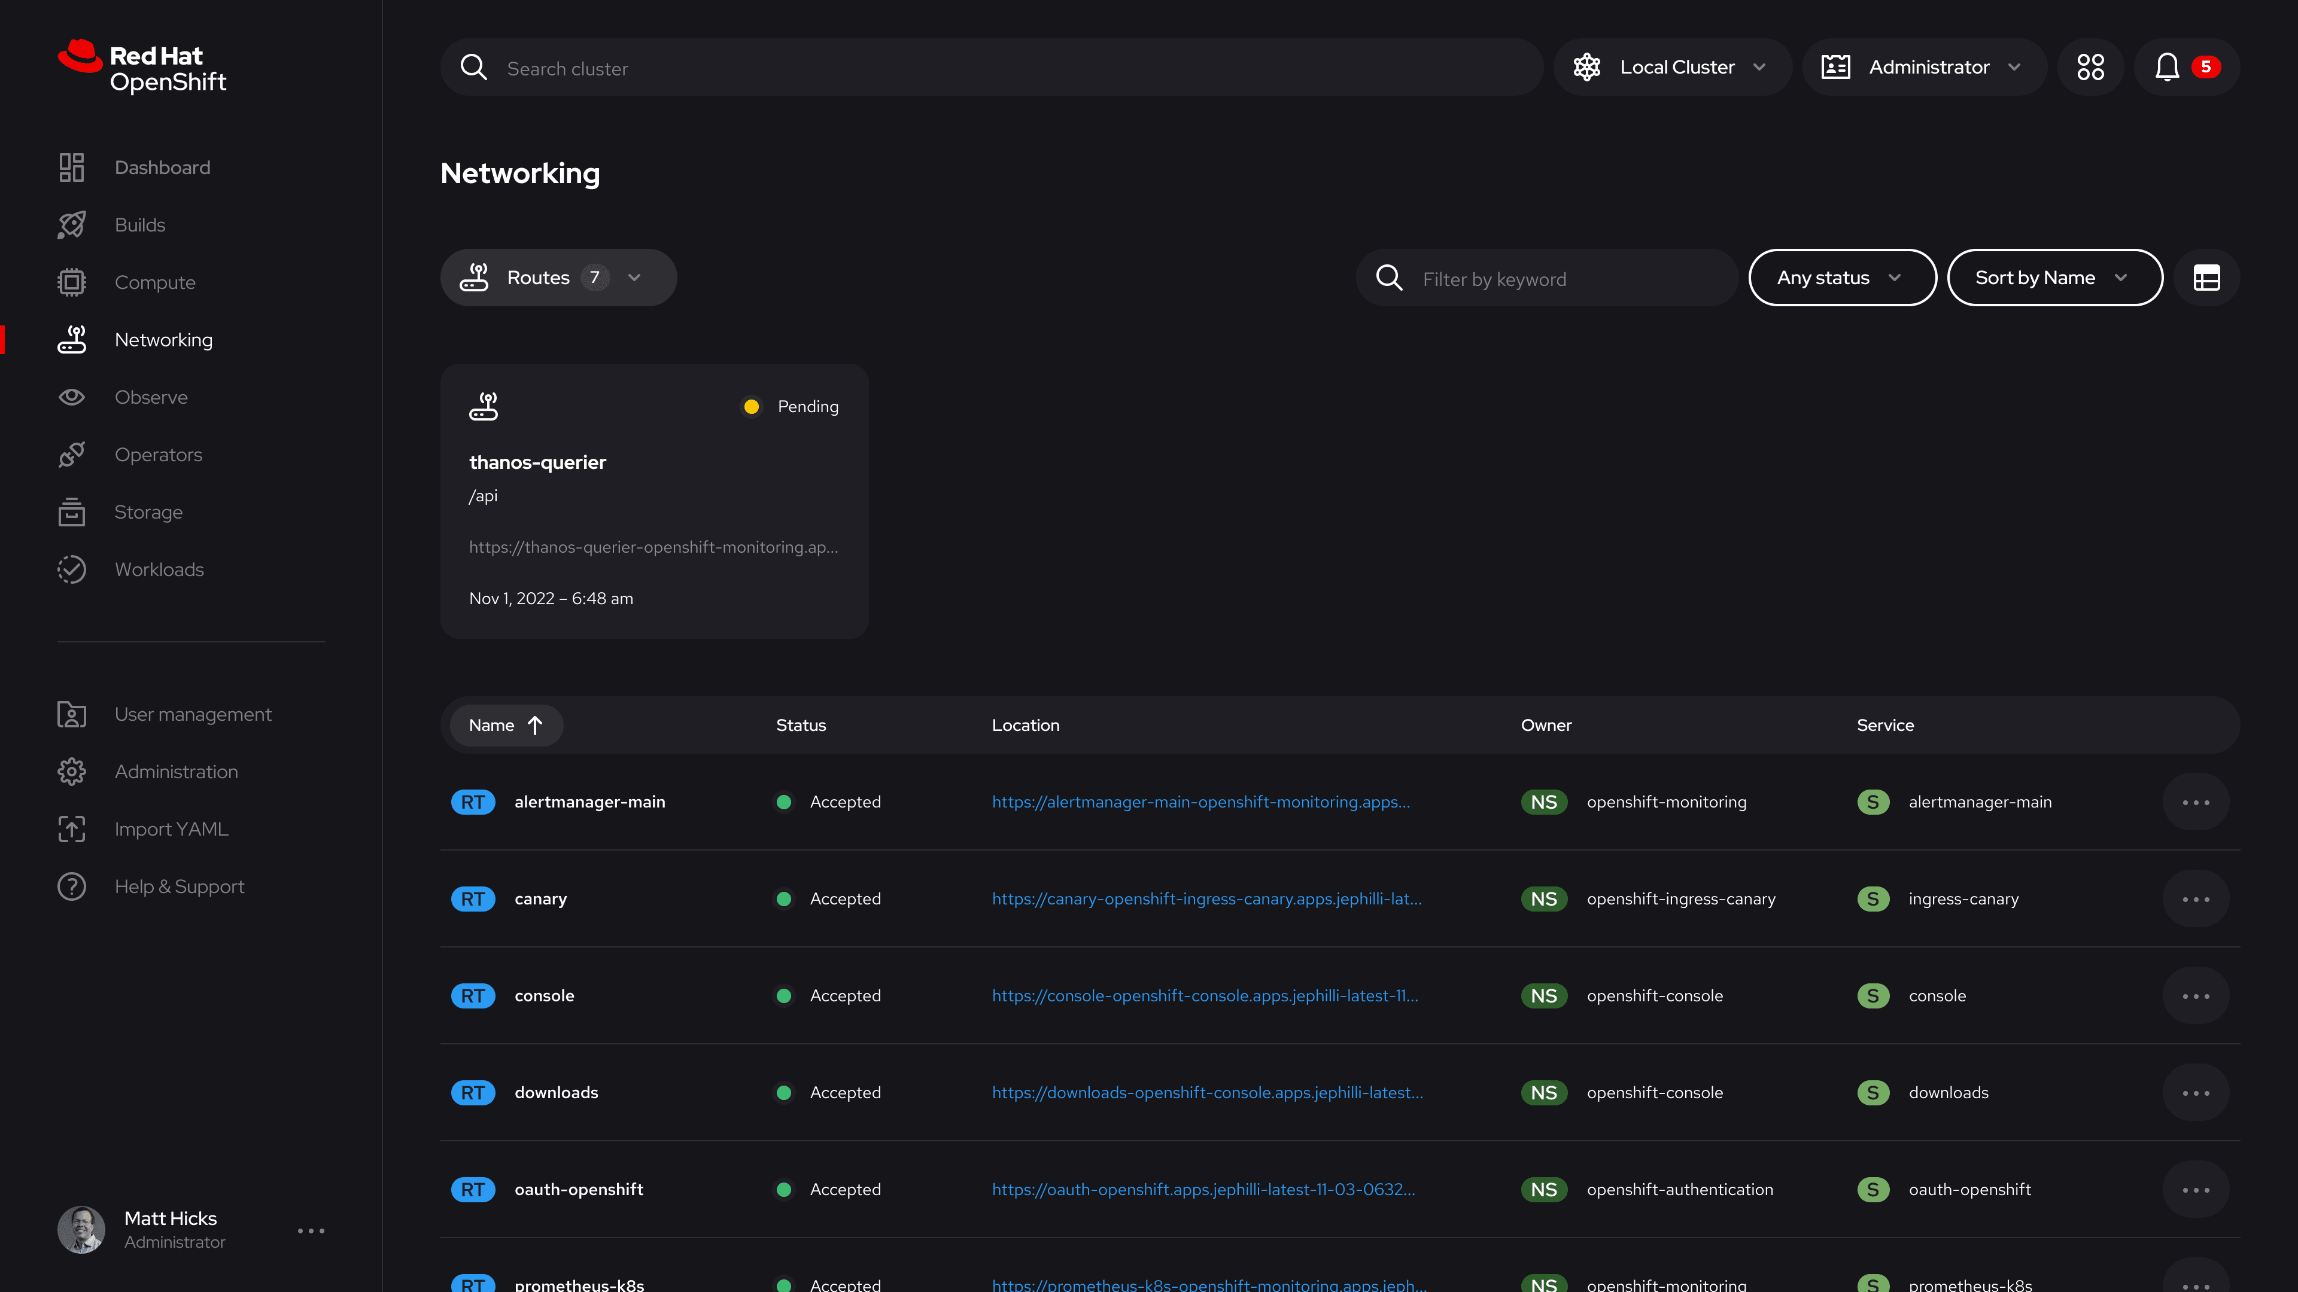Open actions menu for oauth-openshift row
This screenshot has height=1292, width=2298.
tap(2196, 1190)
